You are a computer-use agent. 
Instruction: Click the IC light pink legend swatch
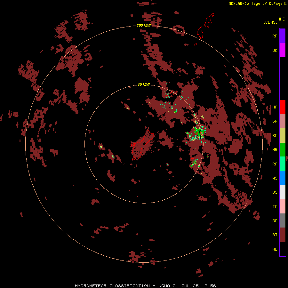283,206
